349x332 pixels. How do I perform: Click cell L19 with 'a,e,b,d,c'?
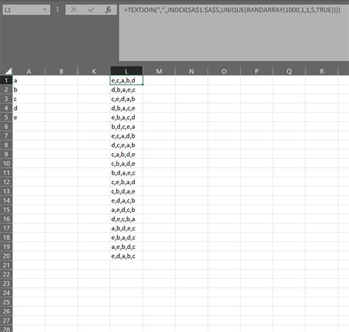126,247
